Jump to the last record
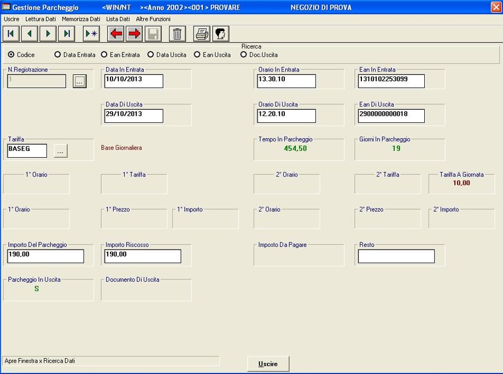 click(x=67, y=34)
